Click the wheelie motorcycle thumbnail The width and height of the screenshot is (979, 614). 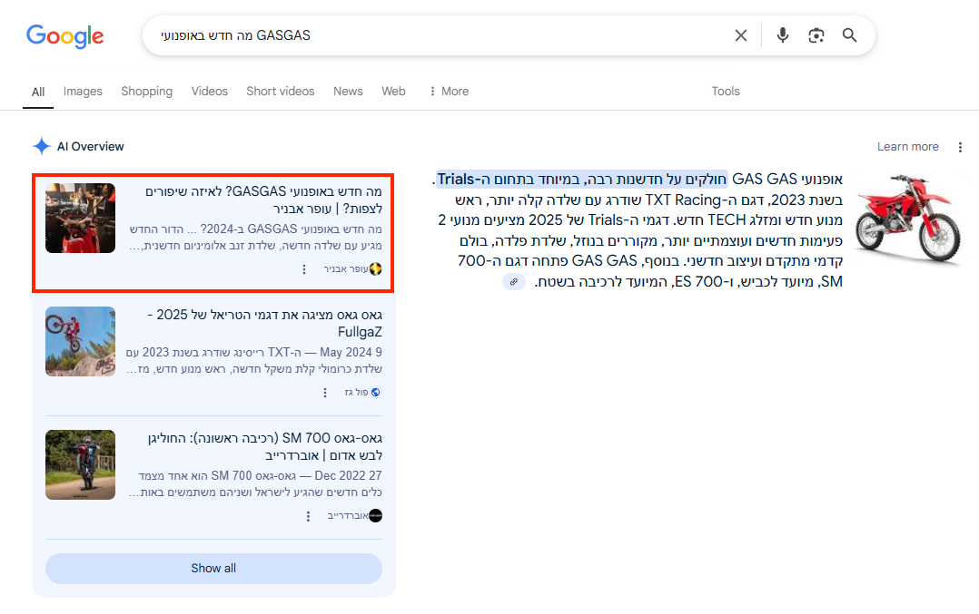pyautogui.click(x=81, y=465)
